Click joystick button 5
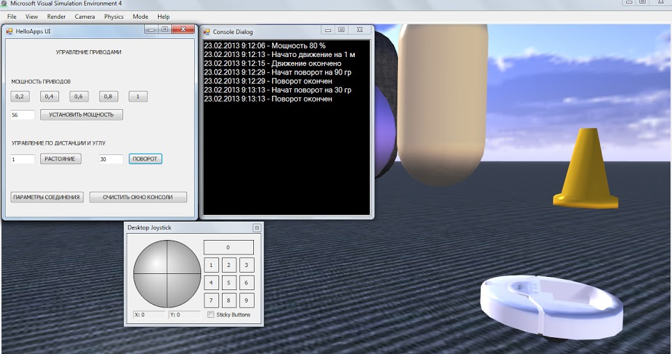 (228, 282)
